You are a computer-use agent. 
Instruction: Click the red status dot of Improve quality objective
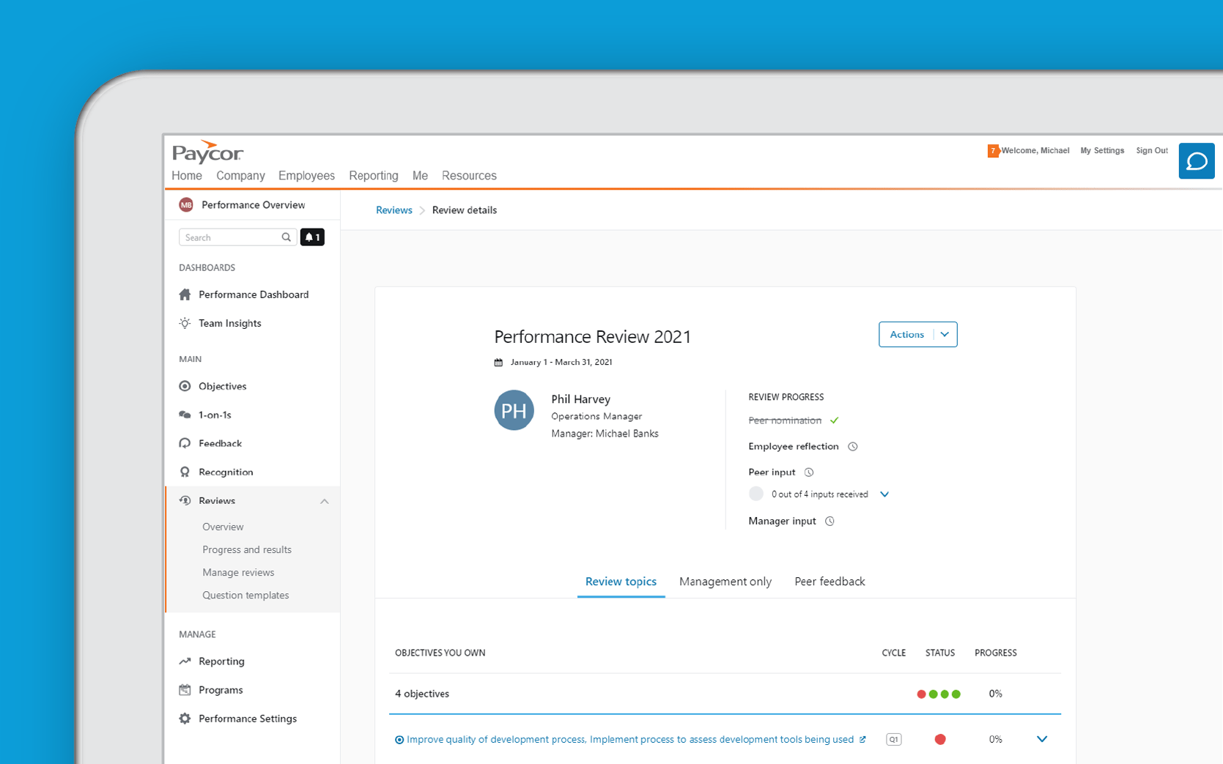click(940, 740)
